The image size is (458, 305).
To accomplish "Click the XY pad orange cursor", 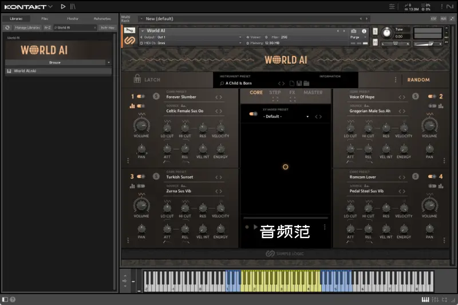I will tap(285, 167).
